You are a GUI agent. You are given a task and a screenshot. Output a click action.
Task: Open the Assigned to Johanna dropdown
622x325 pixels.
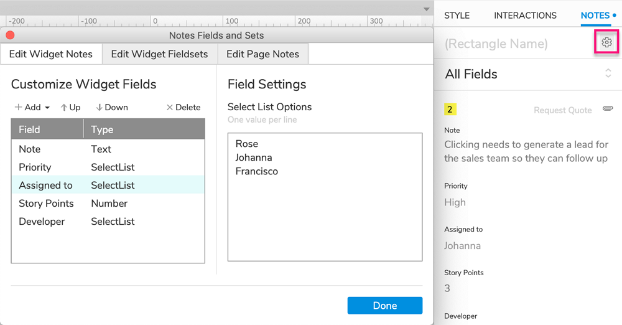tap(462, 245)
